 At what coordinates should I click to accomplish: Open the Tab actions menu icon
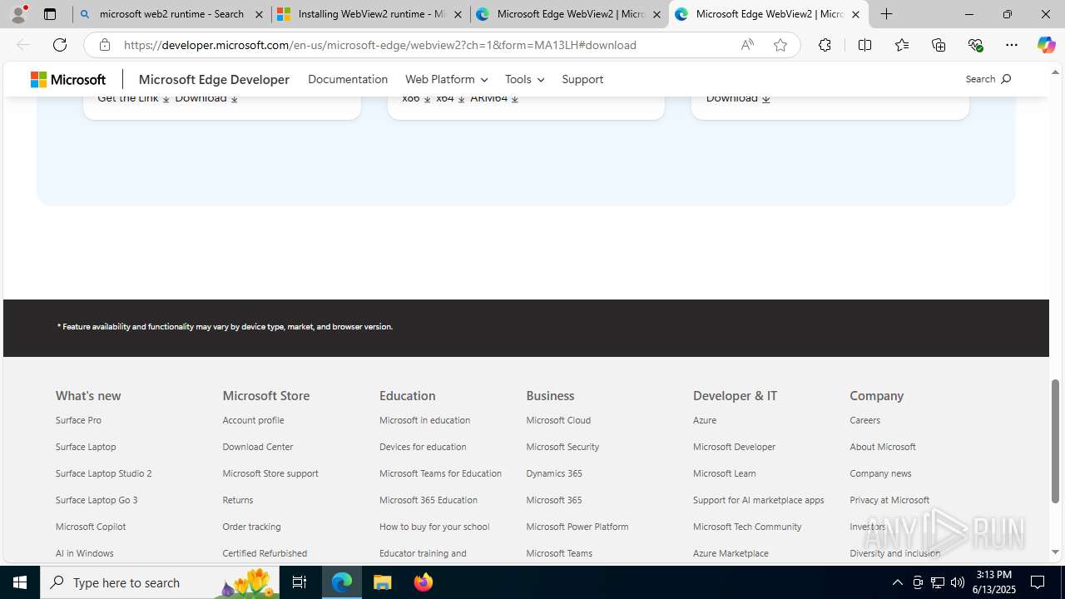tap(50, 14)
